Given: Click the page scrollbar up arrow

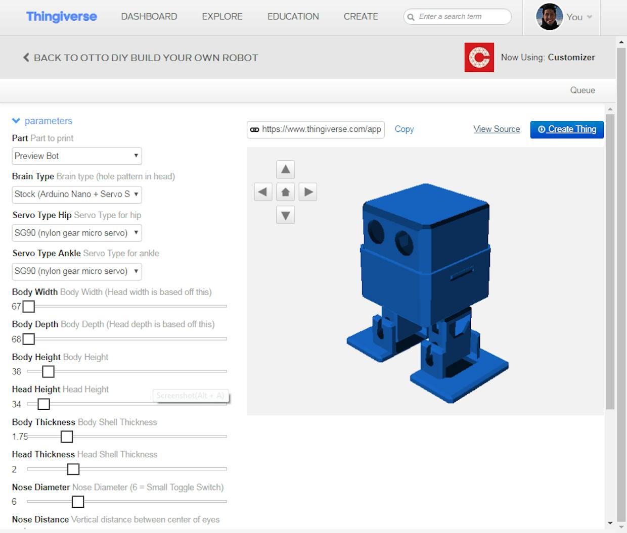Looking at the screenshot, I should click(621, 42).
